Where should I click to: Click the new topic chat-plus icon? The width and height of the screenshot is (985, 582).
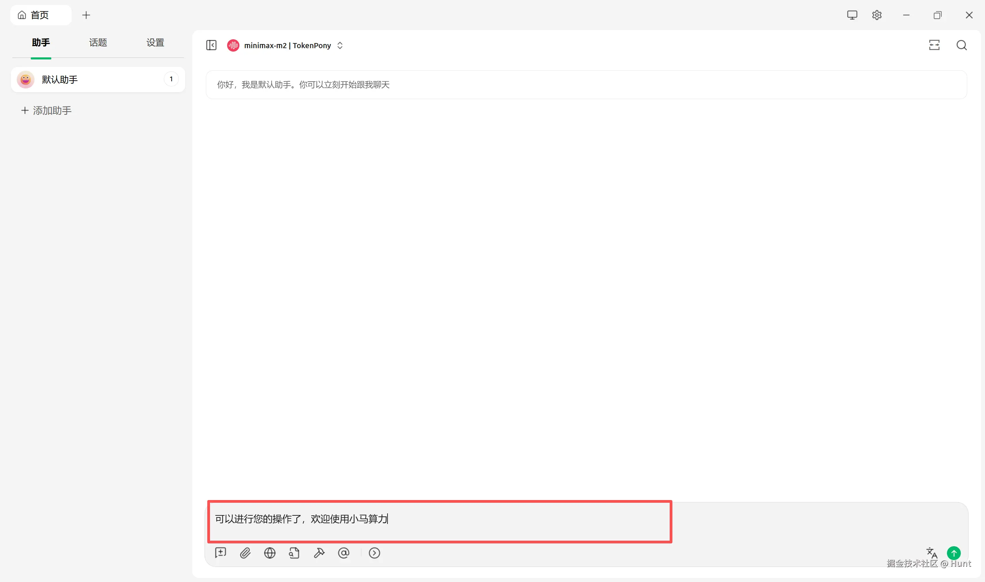pos(221,553)
